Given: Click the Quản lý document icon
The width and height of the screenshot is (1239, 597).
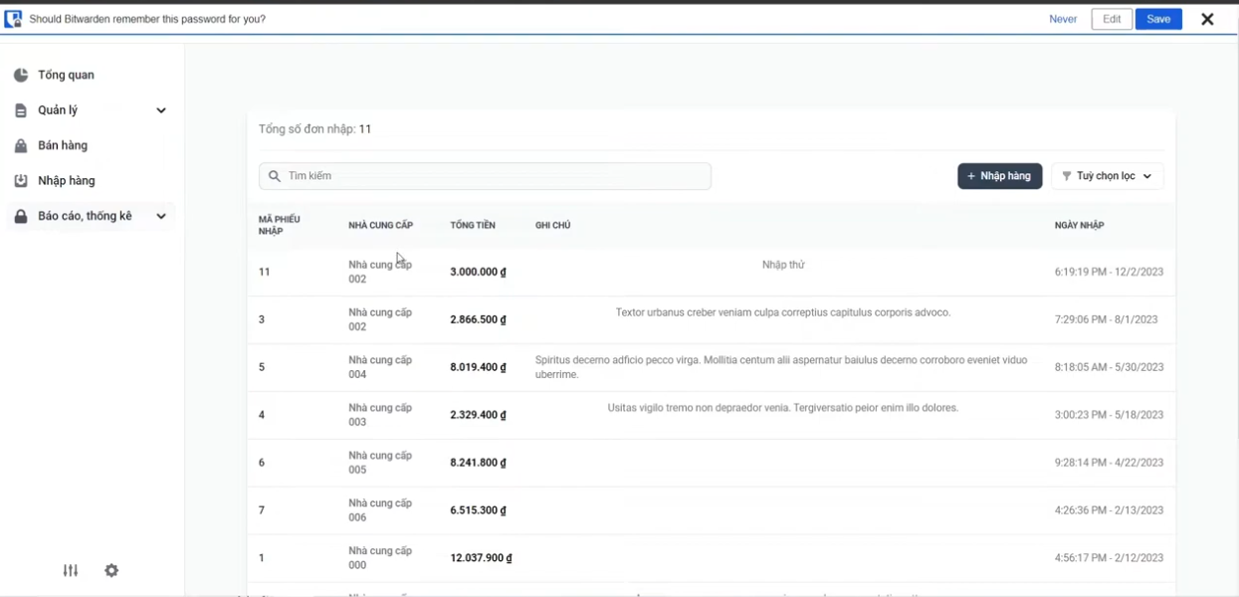Looking at the screenshot, I should click(21, 110).
